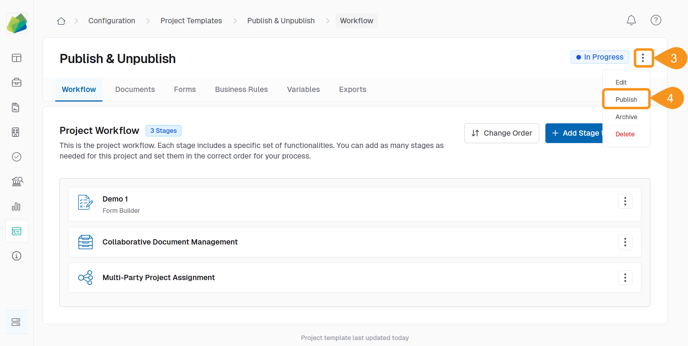The height and width of the screenshot is (346, 688).
Task: Open the template's three-dot options menu
Action: [643, 58]
